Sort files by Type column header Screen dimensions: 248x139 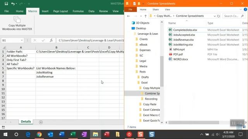210,23
